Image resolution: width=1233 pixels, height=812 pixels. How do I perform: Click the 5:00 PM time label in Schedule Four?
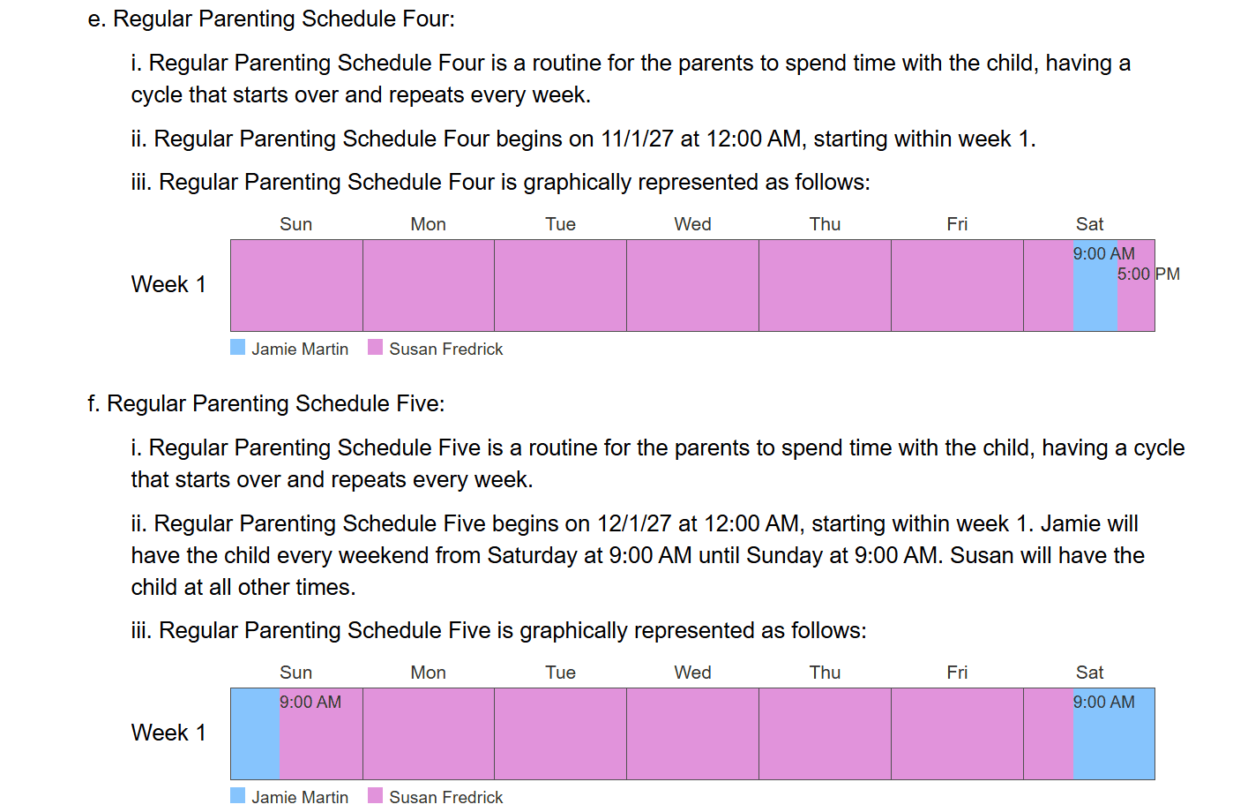[1148, 274]
